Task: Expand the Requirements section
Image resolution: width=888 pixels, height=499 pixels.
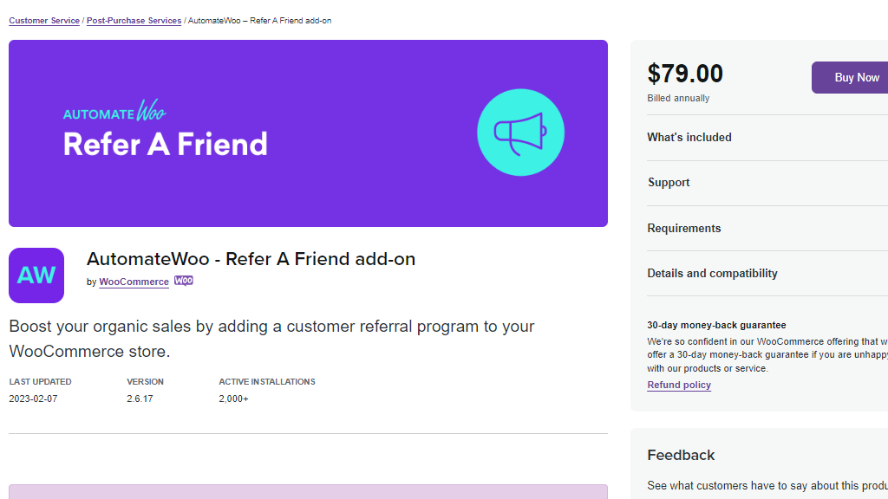Action: tap(684, 227)
